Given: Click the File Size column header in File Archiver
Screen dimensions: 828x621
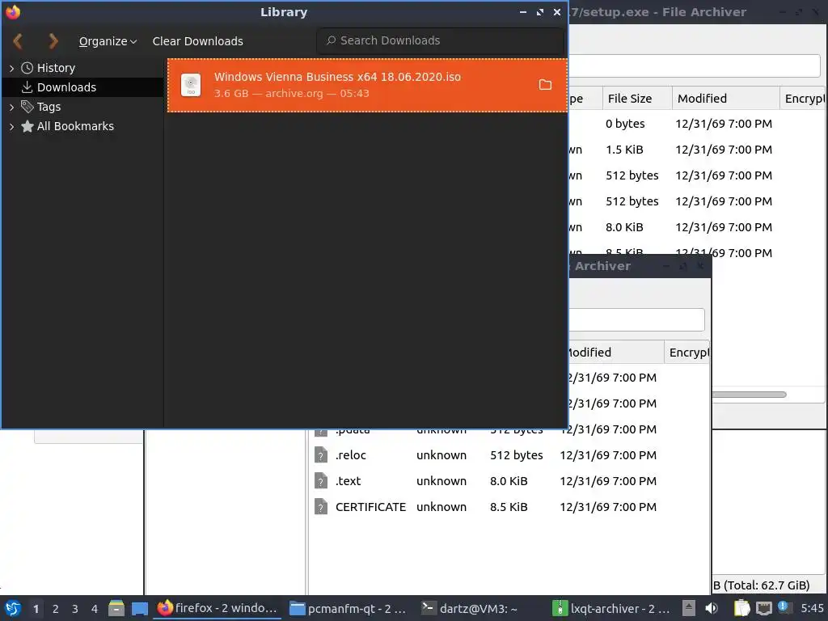Looking at the screenshot, I should coord(637,99).
